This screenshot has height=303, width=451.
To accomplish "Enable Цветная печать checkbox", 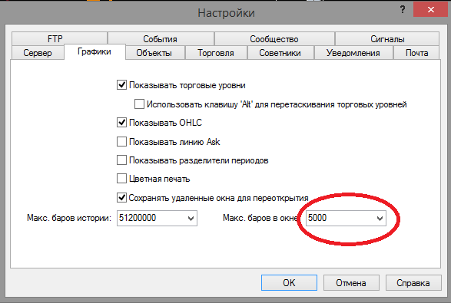I will 121,179.
